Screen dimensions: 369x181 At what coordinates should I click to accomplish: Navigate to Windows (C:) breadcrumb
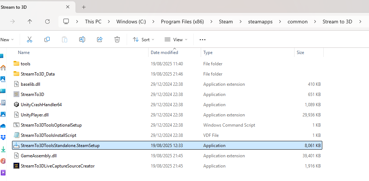[x=131, y=22]
